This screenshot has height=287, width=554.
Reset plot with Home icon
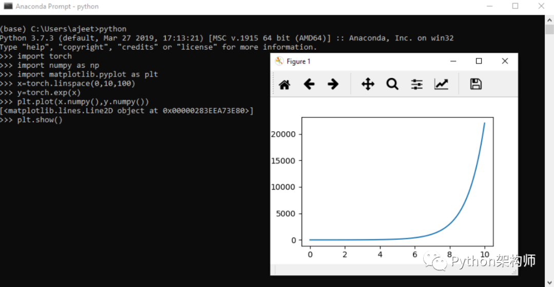[284, 85]
